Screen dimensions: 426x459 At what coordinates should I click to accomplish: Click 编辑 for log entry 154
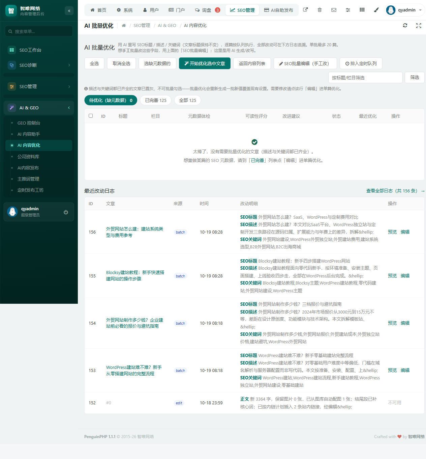point(405,323)
